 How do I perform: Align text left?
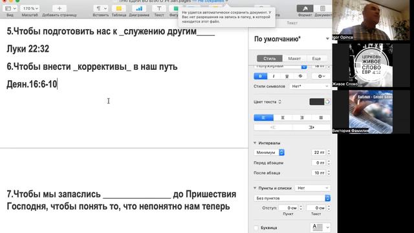point(263,118)
